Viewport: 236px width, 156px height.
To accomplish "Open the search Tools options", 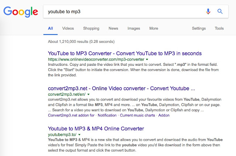I will pos(219,28).
